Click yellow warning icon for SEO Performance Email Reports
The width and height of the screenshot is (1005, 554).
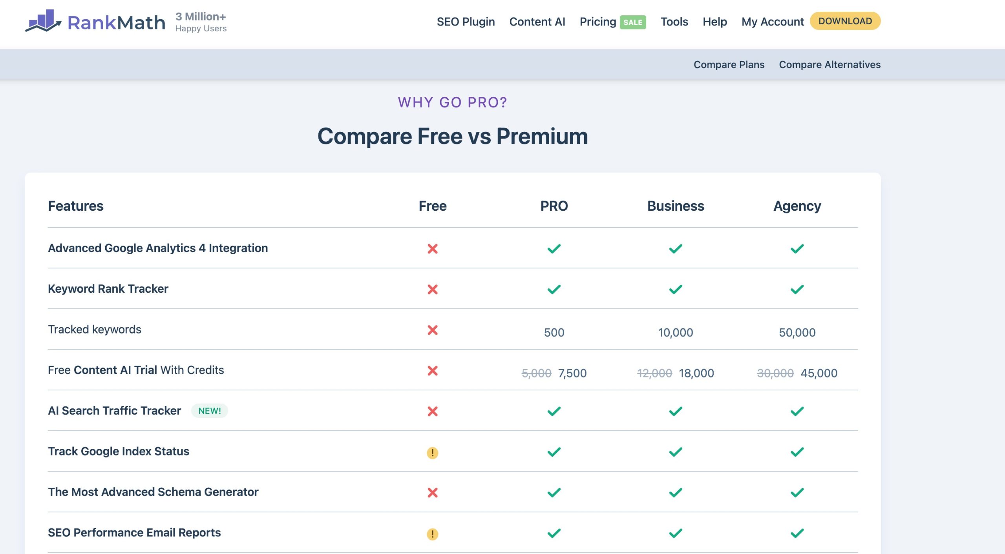click(x=432, y=534)
